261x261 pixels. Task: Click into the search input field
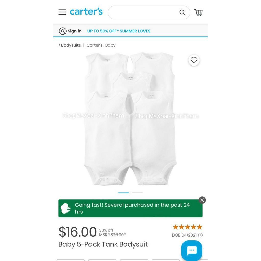pyautogui.click(x=143, y=12)
